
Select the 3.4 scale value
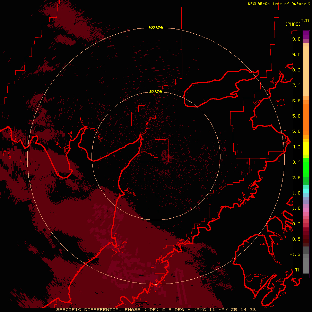296,162
